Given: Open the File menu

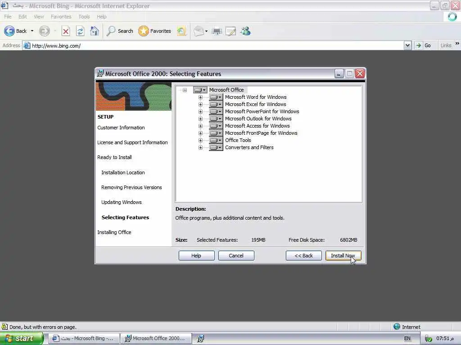Looking at the screenshot, I should [8, 17].
